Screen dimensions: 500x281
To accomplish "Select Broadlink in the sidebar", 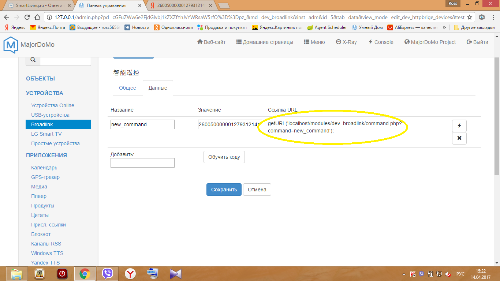I will click(x=58, y=124).
